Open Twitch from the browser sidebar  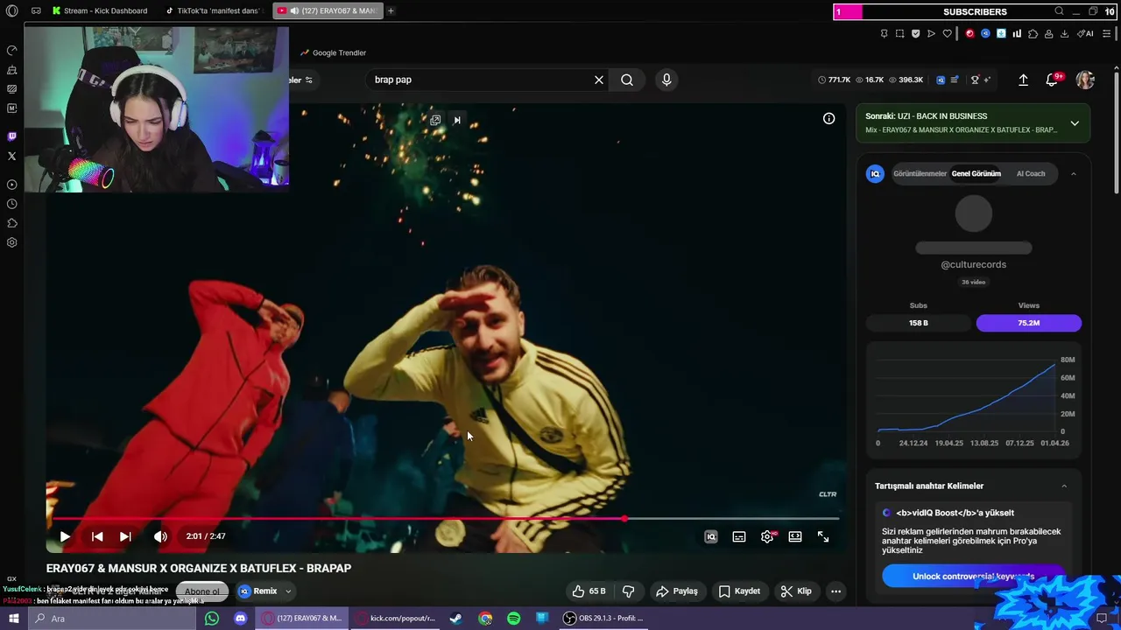click(x=11, y=136)
